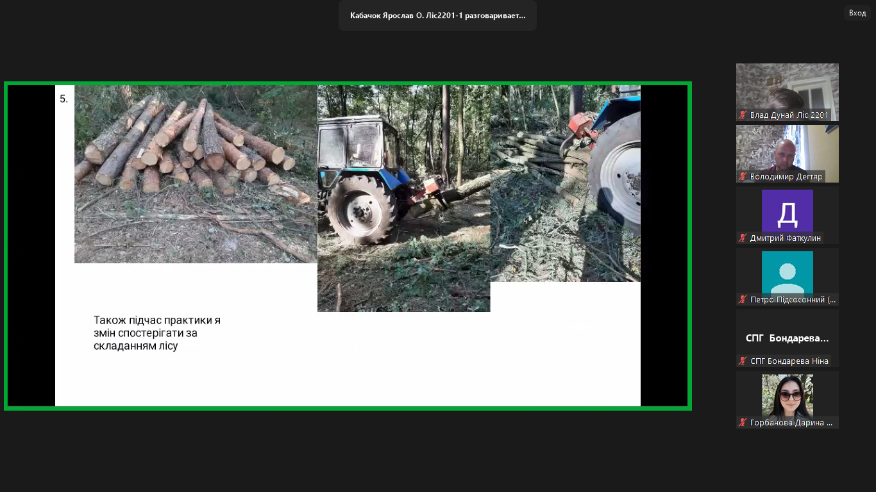Click muted mic icon beside Володимир Дегтяр
The height and width of the screenshot is (492, 876).
(x=743, y=177)
